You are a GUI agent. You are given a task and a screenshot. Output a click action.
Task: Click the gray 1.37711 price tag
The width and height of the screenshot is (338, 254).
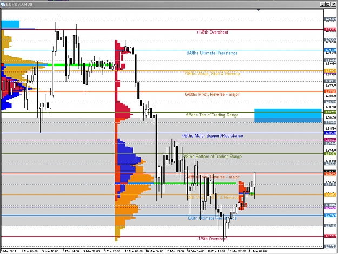330,246
